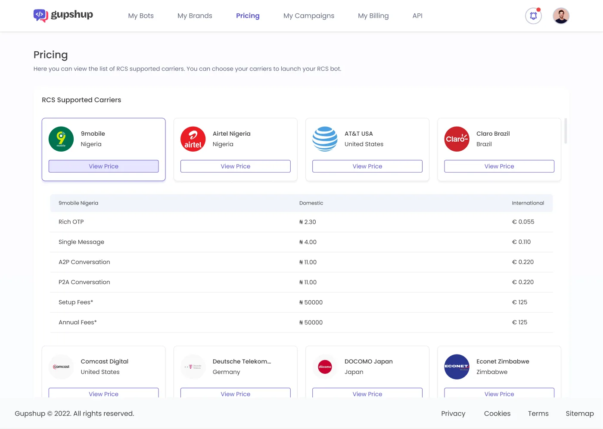Click the 'Annual Fees*' row label
Screen dimensions: 603x429
78,322
